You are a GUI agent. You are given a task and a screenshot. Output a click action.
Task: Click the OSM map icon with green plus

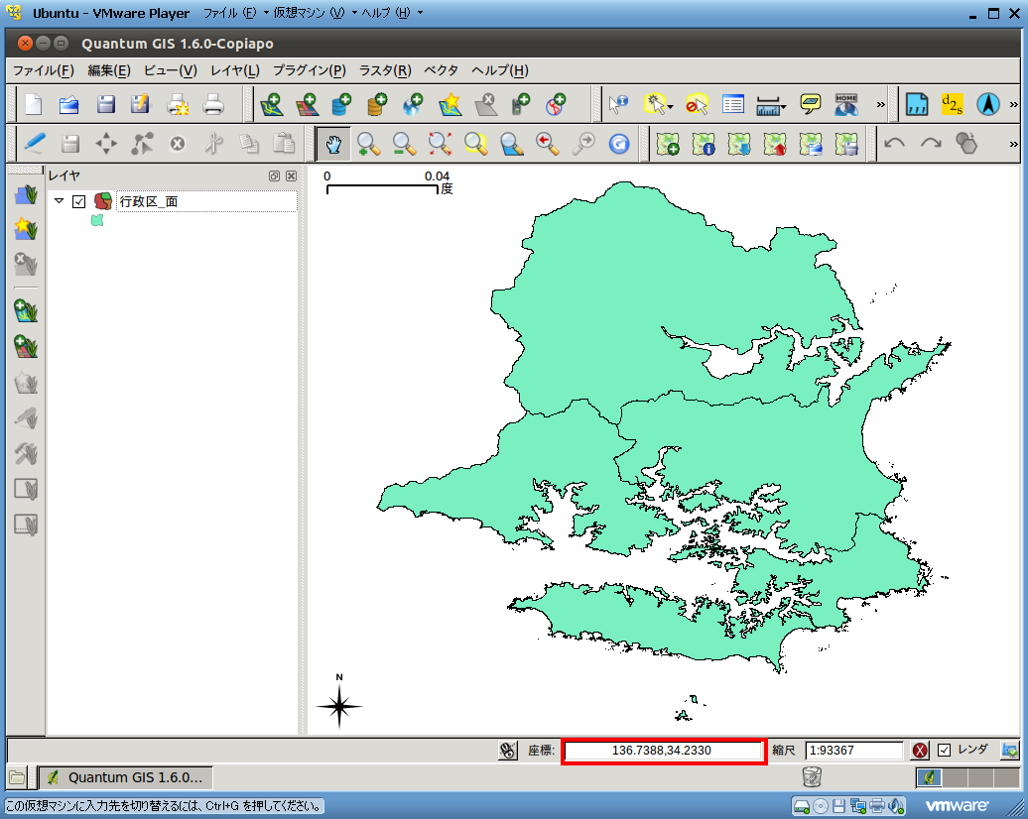point(668,144)
